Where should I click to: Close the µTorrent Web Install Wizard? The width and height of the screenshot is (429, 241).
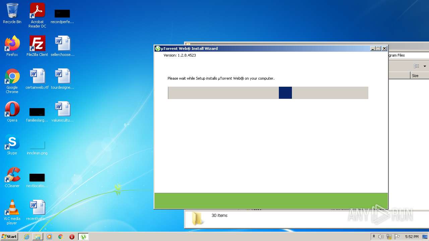point(384,49)
